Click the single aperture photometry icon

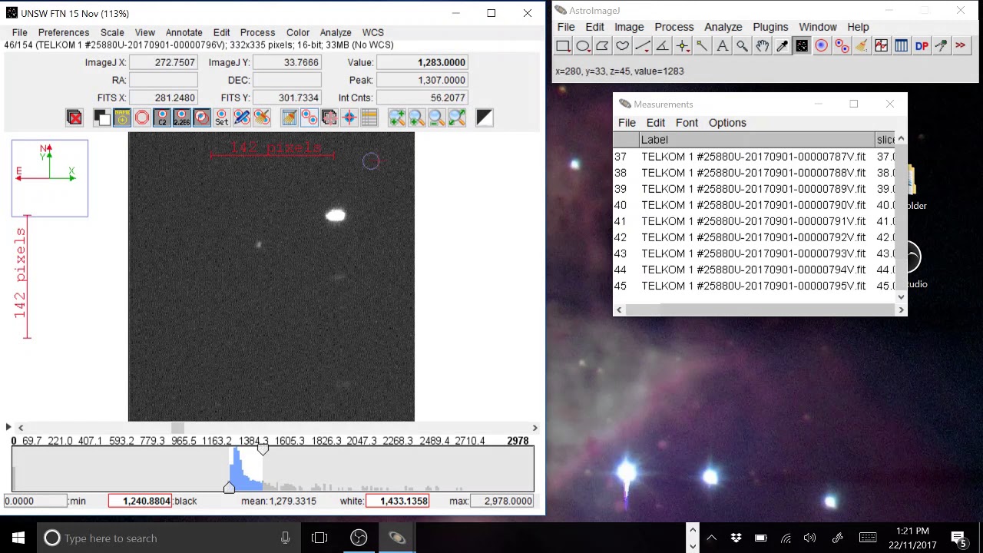[x=822, y=46]
